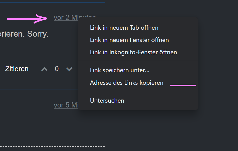Click the pink underline beside the copy-address entry
The height and width of the screenshot is (151, 238).
point(183,85)
